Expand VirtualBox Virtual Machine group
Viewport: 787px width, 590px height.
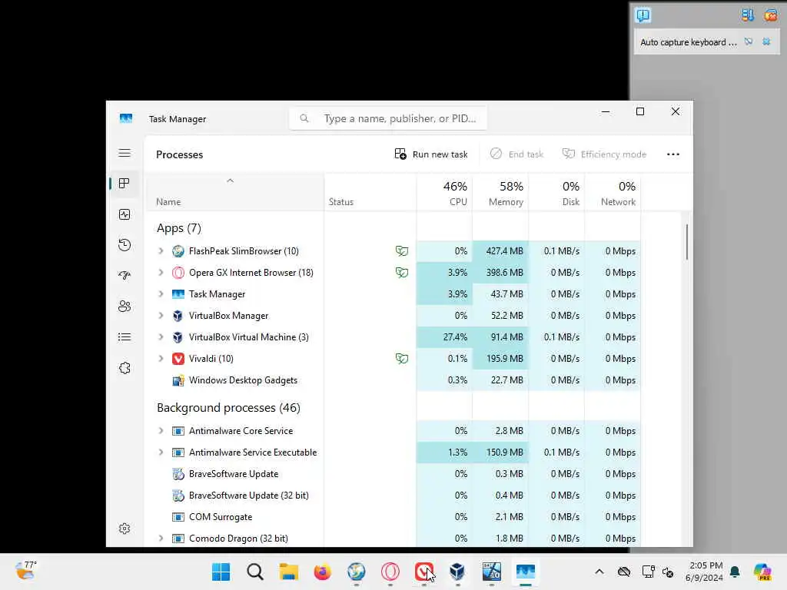pyautogui.click(x=161, y=337)
